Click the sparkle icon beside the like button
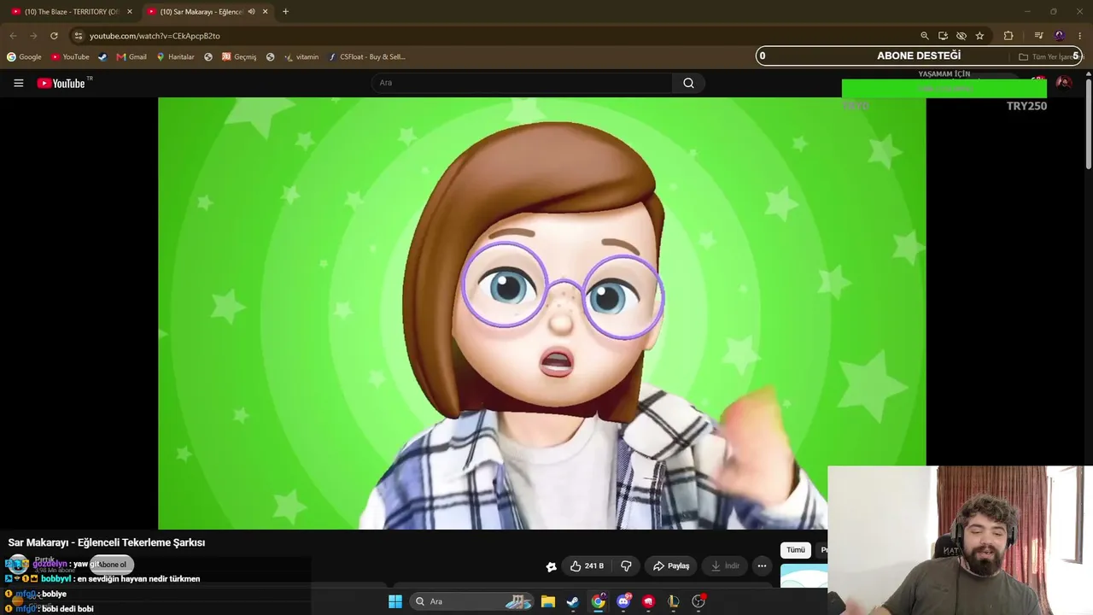1093x615 pixels. 551,565
